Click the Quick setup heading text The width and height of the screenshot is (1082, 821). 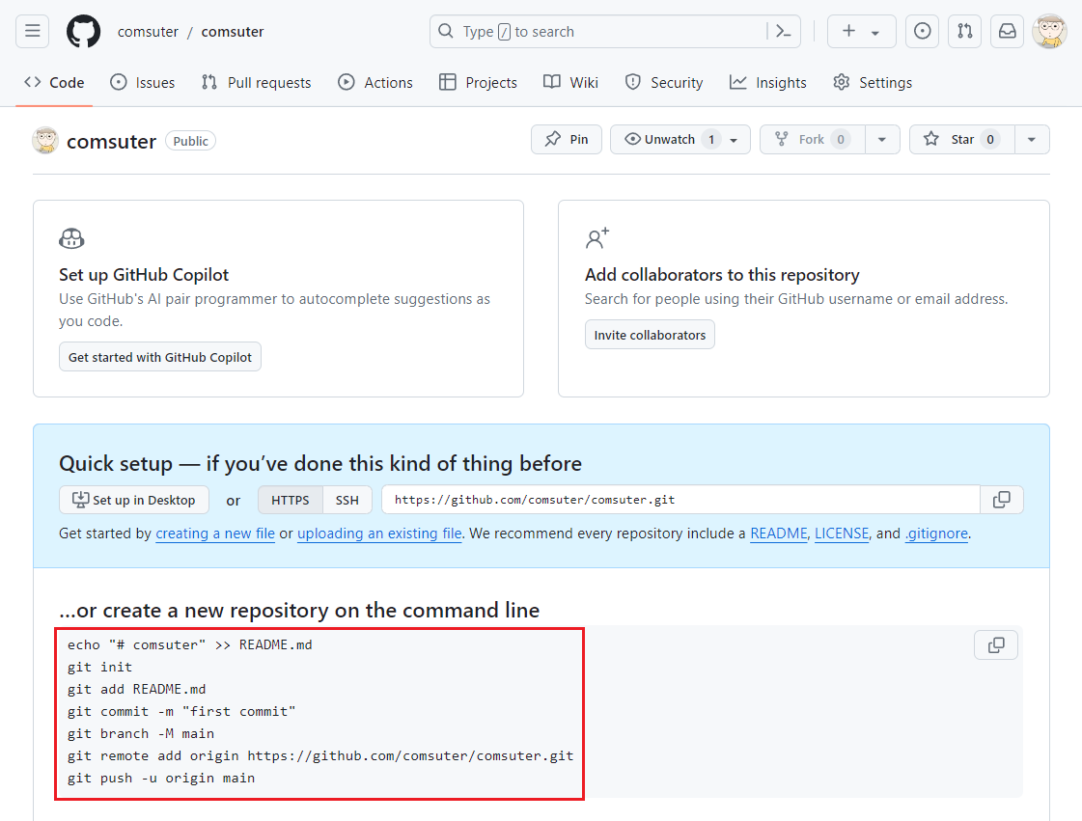click(320, 464)
